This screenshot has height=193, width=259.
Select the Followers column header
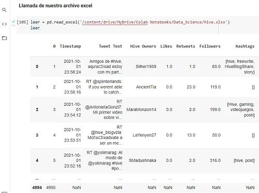(210, 46)
